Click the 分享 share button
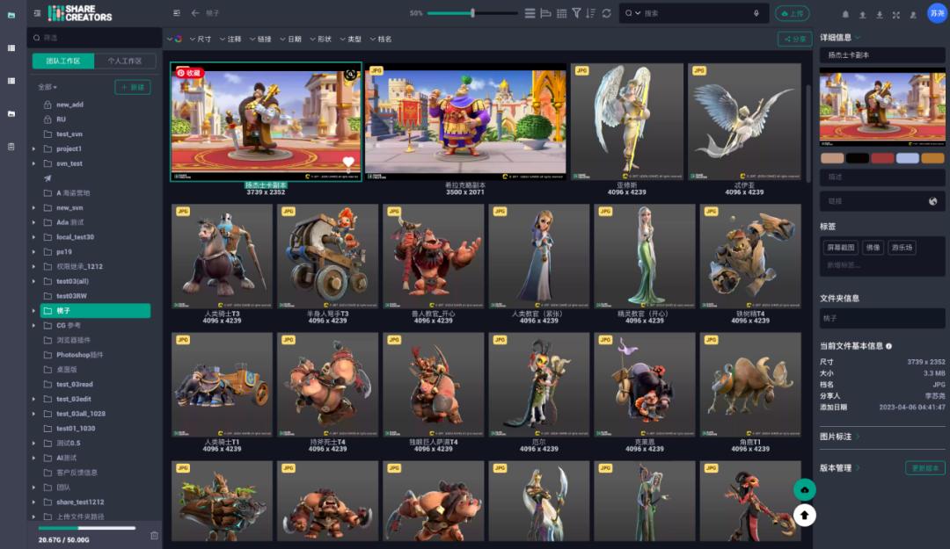950x549 pixels. [795, 39]
